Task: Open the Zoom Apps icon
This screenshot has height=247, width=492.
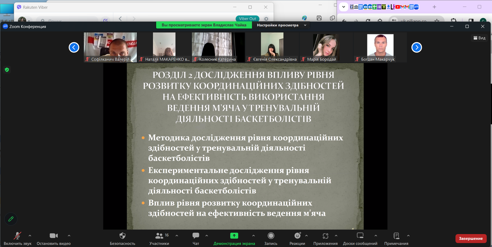Action: pyautogui.click(x=325, y=236)
